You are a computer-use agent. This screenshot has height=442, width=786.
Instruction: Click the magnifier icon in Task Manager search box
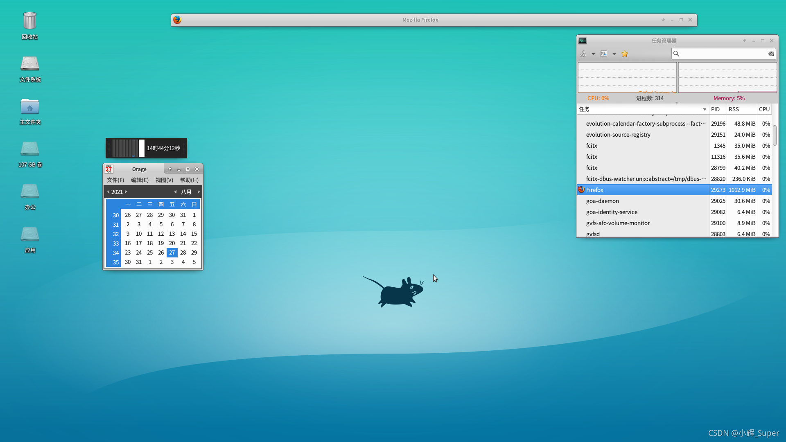676,54
